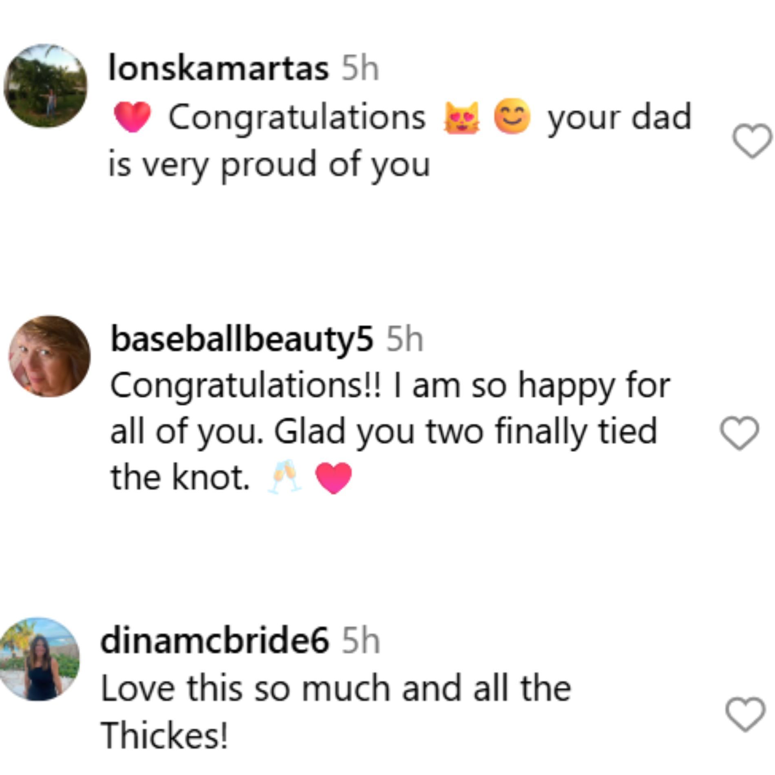Click the 5h timestamp beside baseballbeauty5
Image resolution: width=775 pixels, height=775 pixels.
pos(405,339)
